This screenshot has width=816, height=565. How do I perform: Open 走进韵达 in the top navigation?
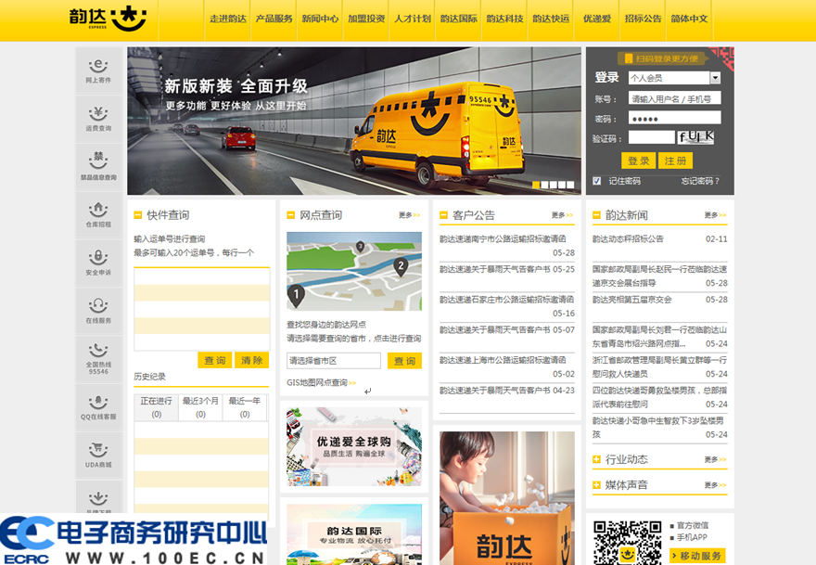(228, 19)
